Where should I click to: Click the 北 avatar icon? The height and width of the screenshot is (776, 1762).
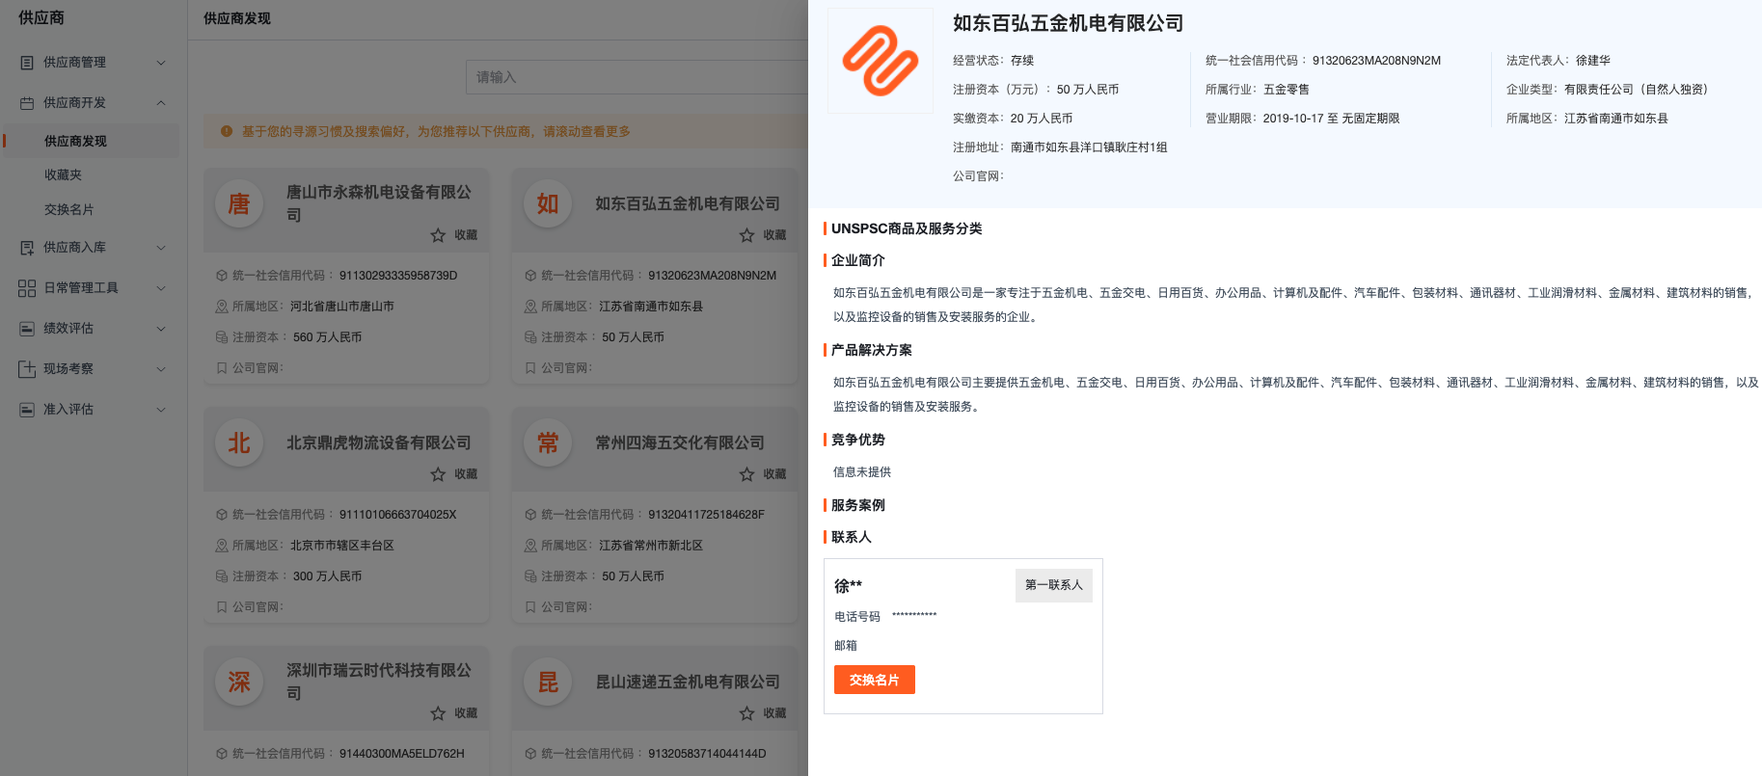click(239, 442)
